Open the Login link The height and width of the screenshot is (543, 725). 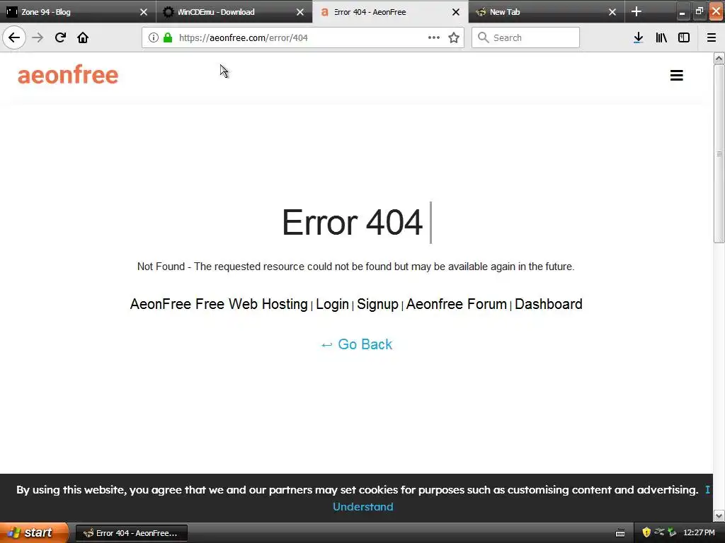tap(333, 304)
